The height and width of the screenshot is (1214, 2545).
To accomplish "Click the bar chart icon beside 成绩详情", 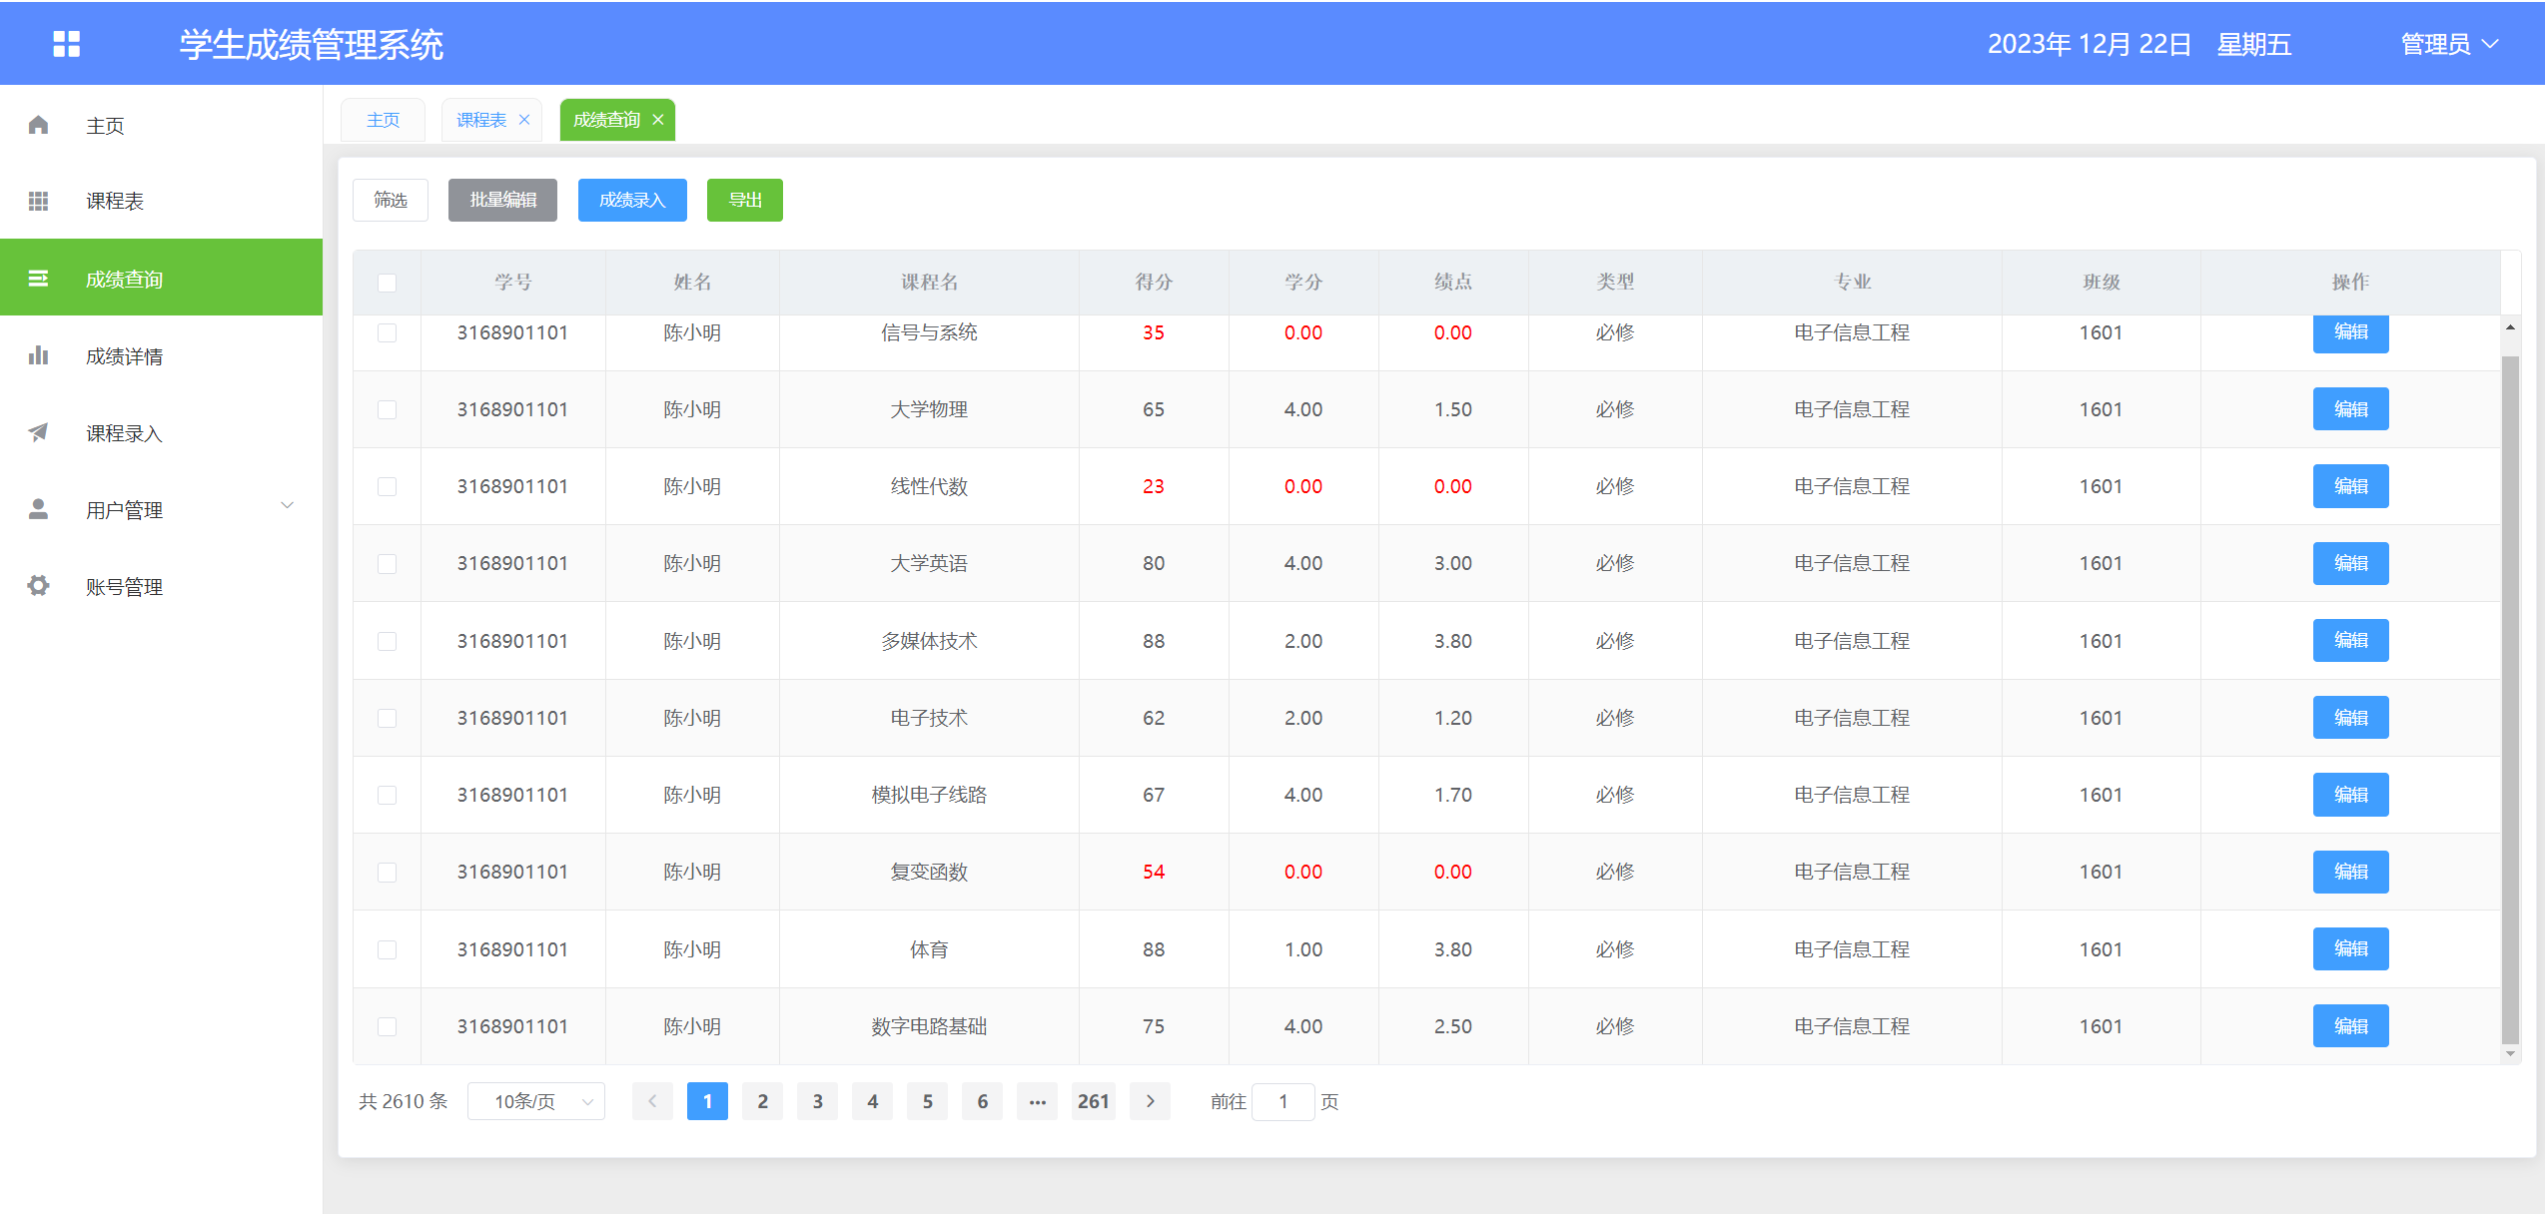I will (x=38, y=355).
